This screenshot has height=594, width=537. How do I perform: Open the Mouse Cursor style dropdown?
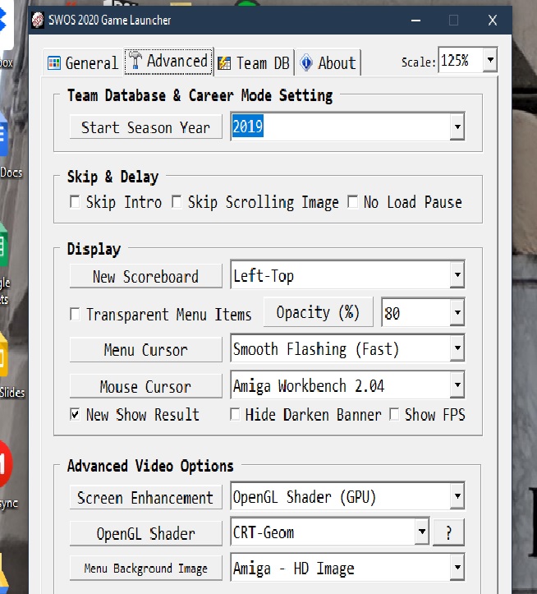pos(457,385)
